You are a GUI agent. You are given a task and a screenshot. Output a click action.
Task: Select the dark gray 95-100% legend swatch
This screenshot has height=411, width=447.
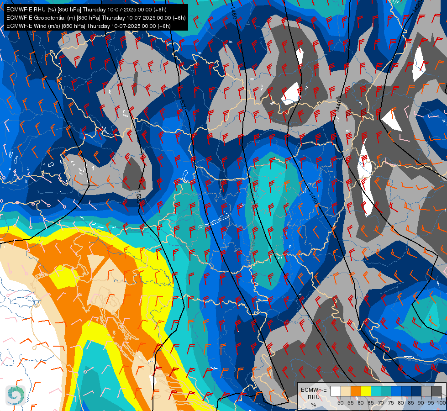pyautogui.click(x=436, y=391)
